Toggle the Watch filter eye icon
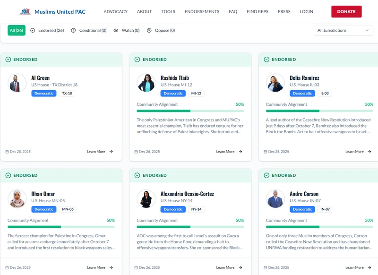Viewport: 378px width, 275px height. point(116,30)
